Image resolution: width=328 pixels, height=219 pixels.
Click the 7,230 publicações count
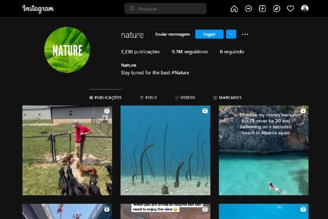click(140, 52)
